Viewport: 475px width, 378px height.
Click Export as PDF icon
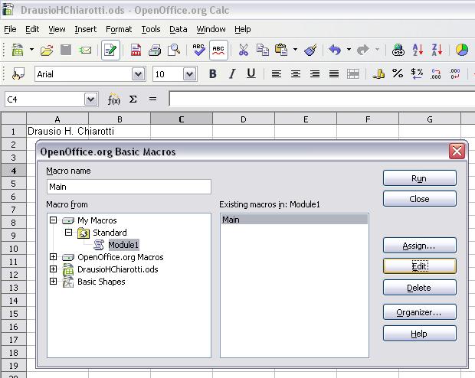(136, 50)
